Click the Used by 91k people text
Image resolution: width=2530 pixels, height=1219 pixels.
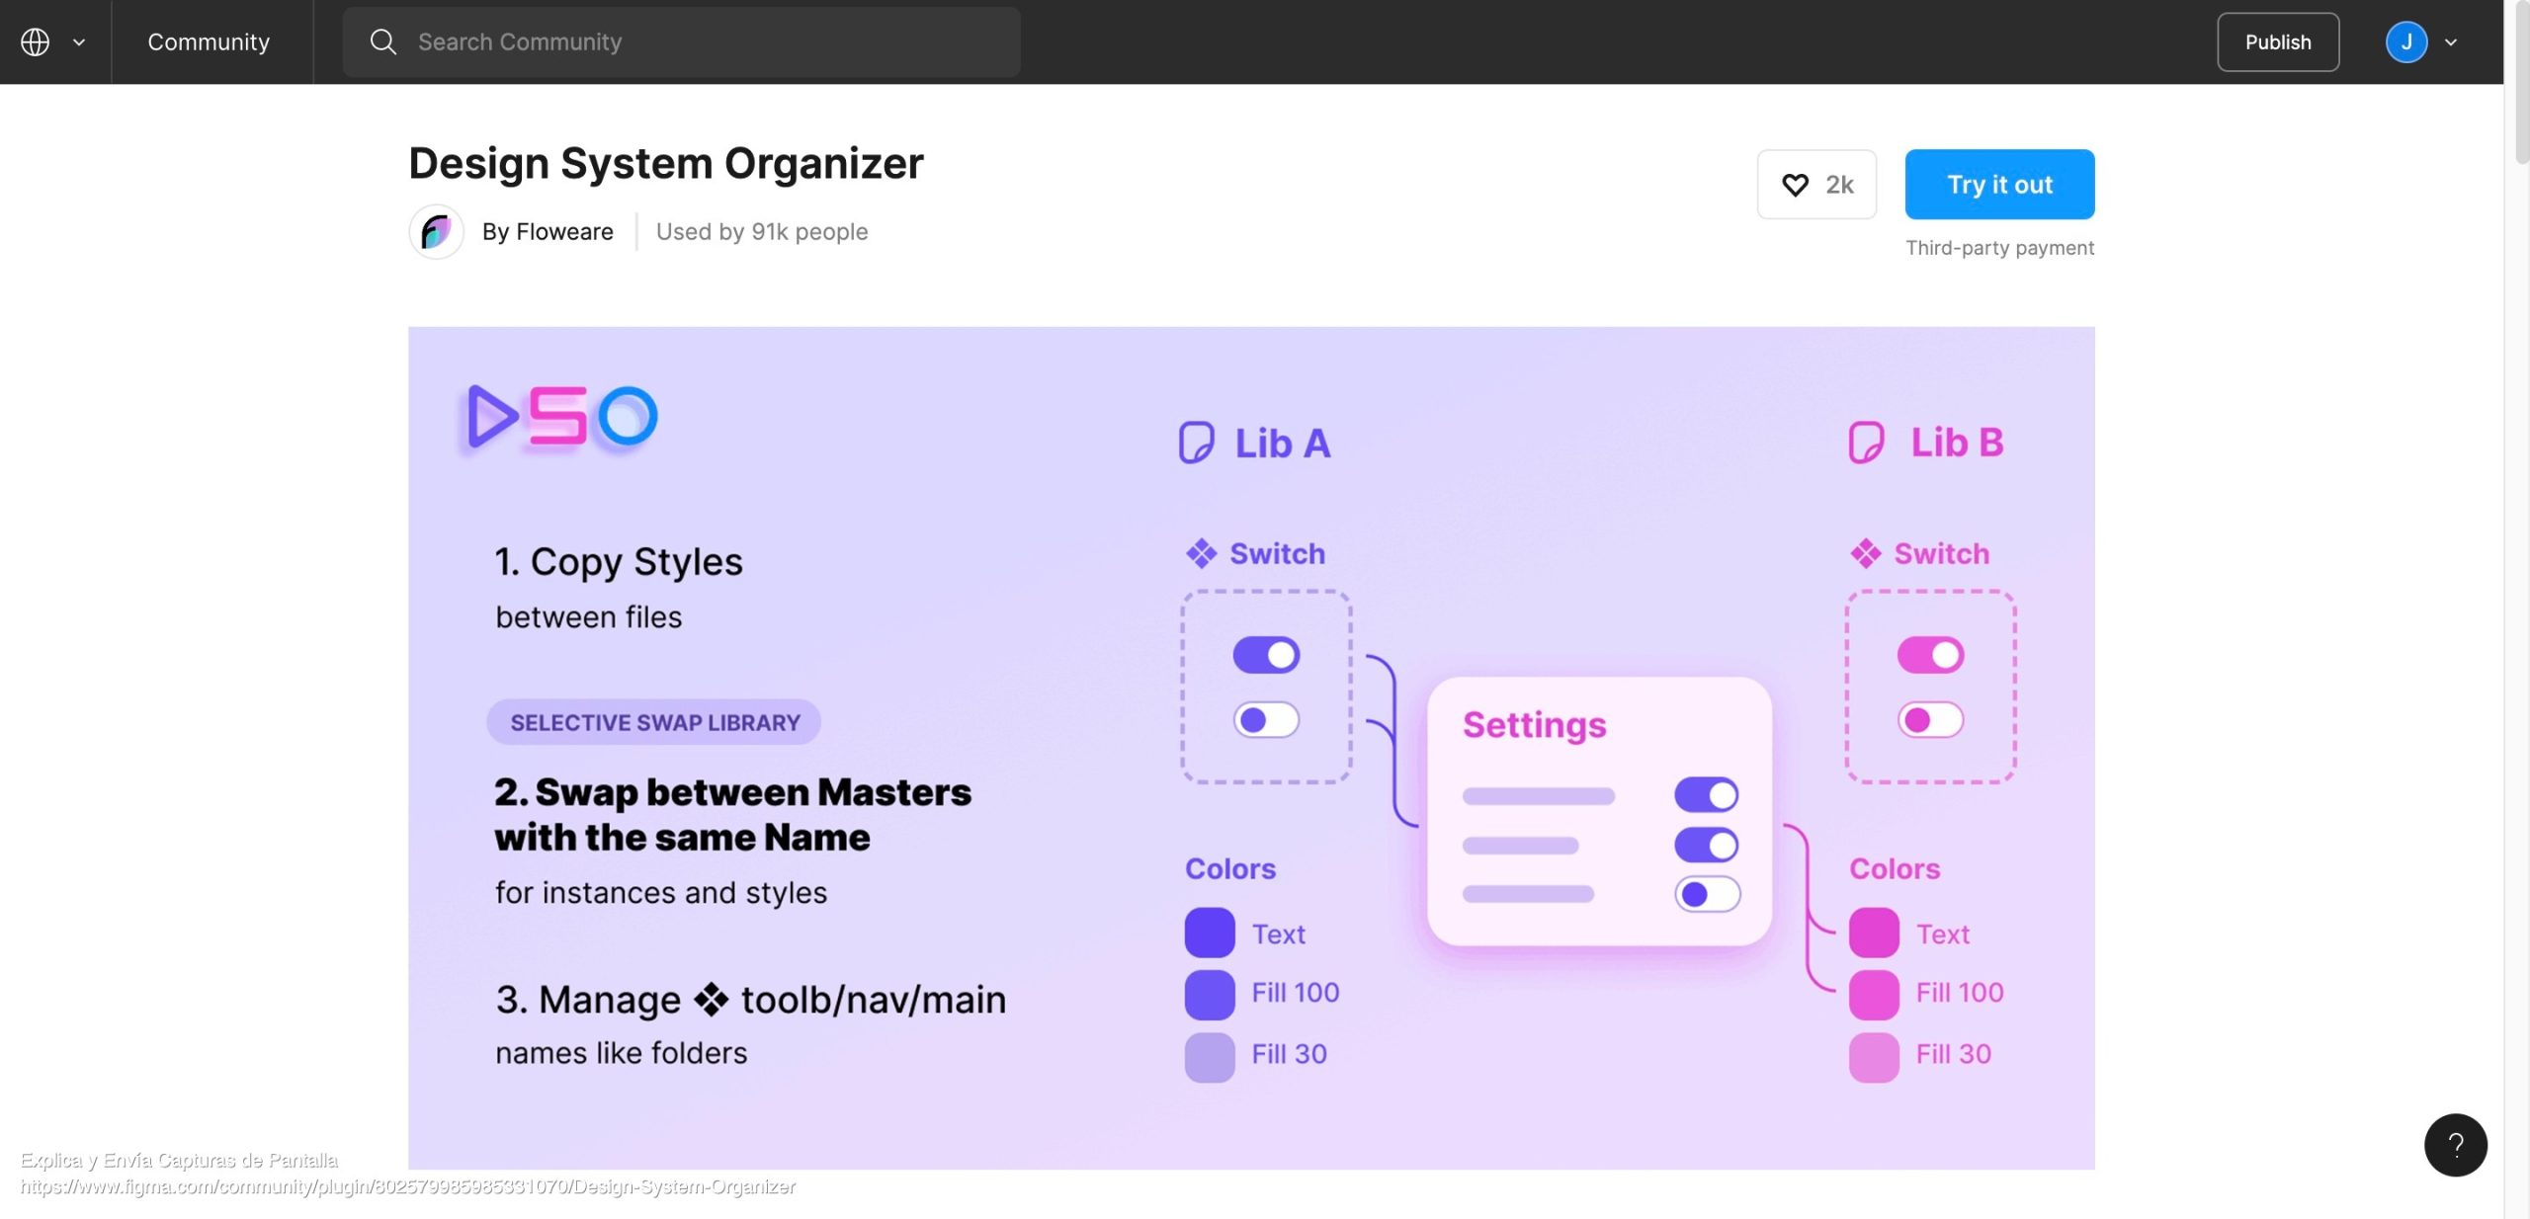(x=762, y=231)
